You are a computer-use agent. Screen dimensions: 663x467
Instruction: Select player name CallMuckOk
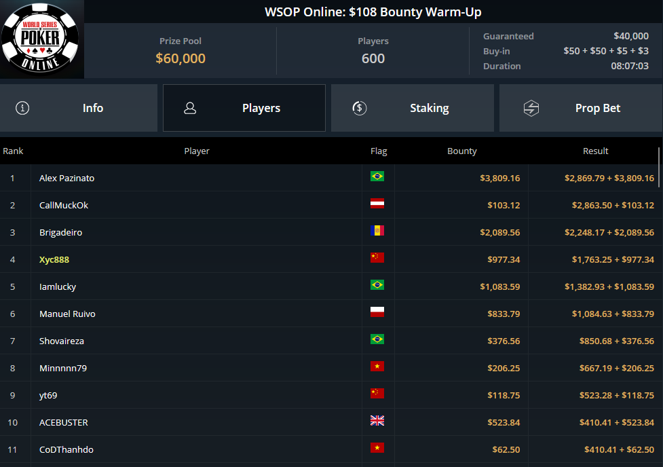64,205
